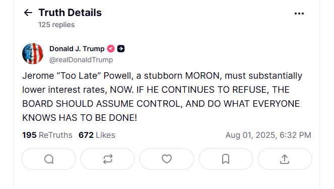Click the dark plus badge beside the name

[x=121, y=49]
